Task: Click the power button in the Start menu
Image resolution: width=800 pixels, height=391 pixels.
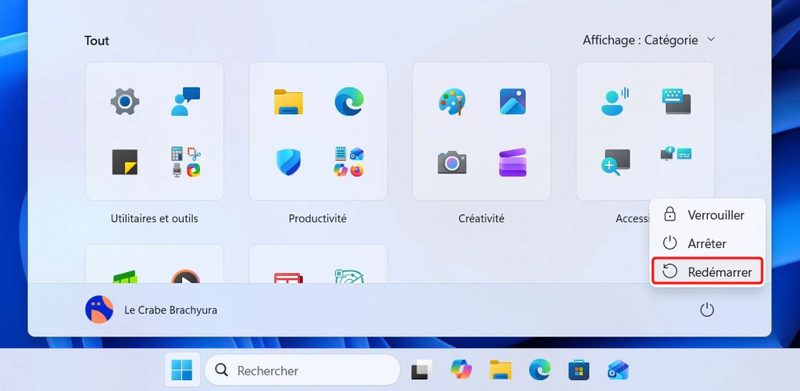Action: point(706,310)
